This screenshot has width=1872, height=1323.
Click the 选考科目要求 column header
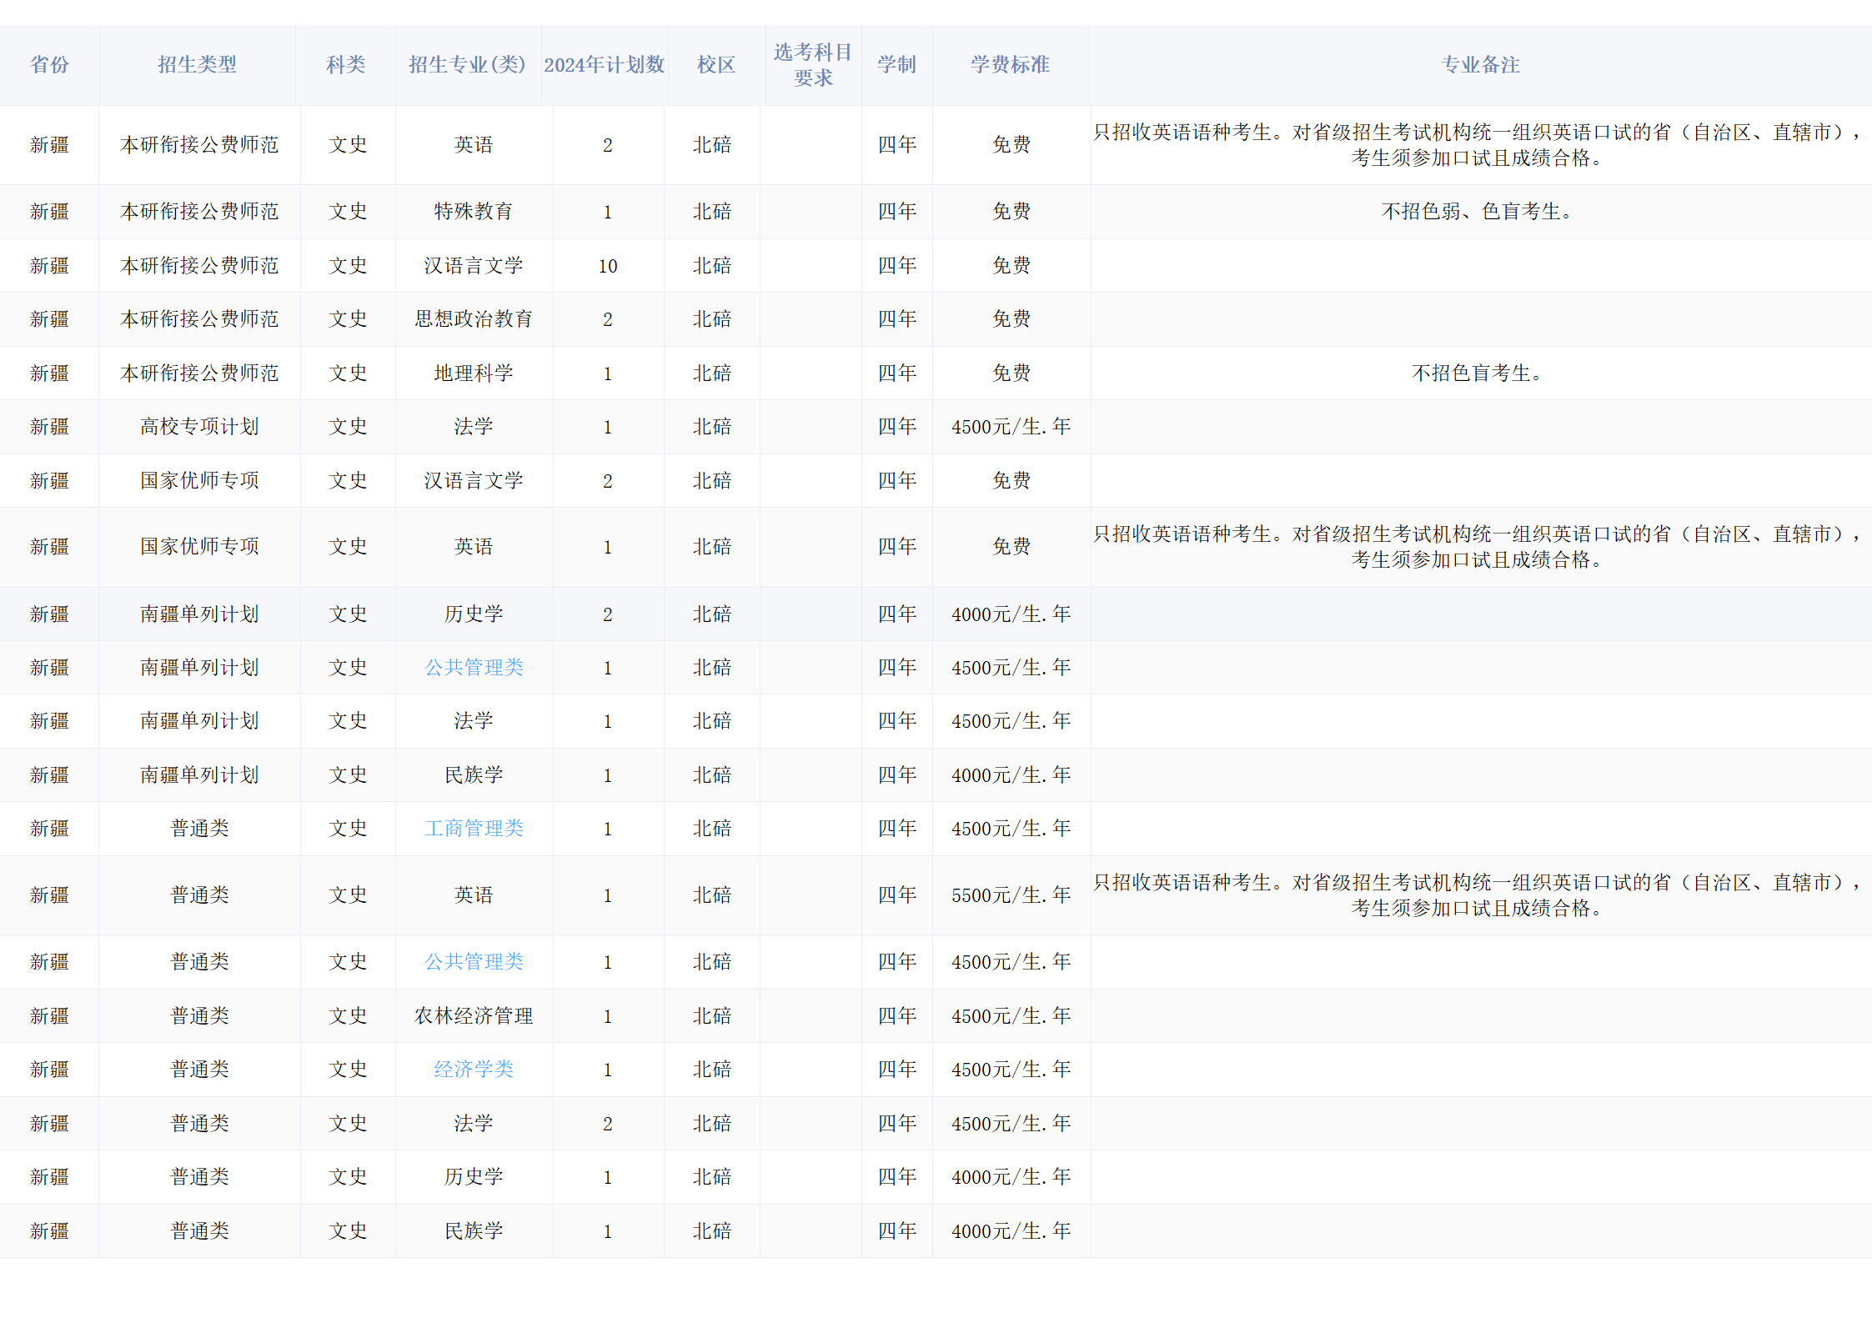(x=813, y=65)
